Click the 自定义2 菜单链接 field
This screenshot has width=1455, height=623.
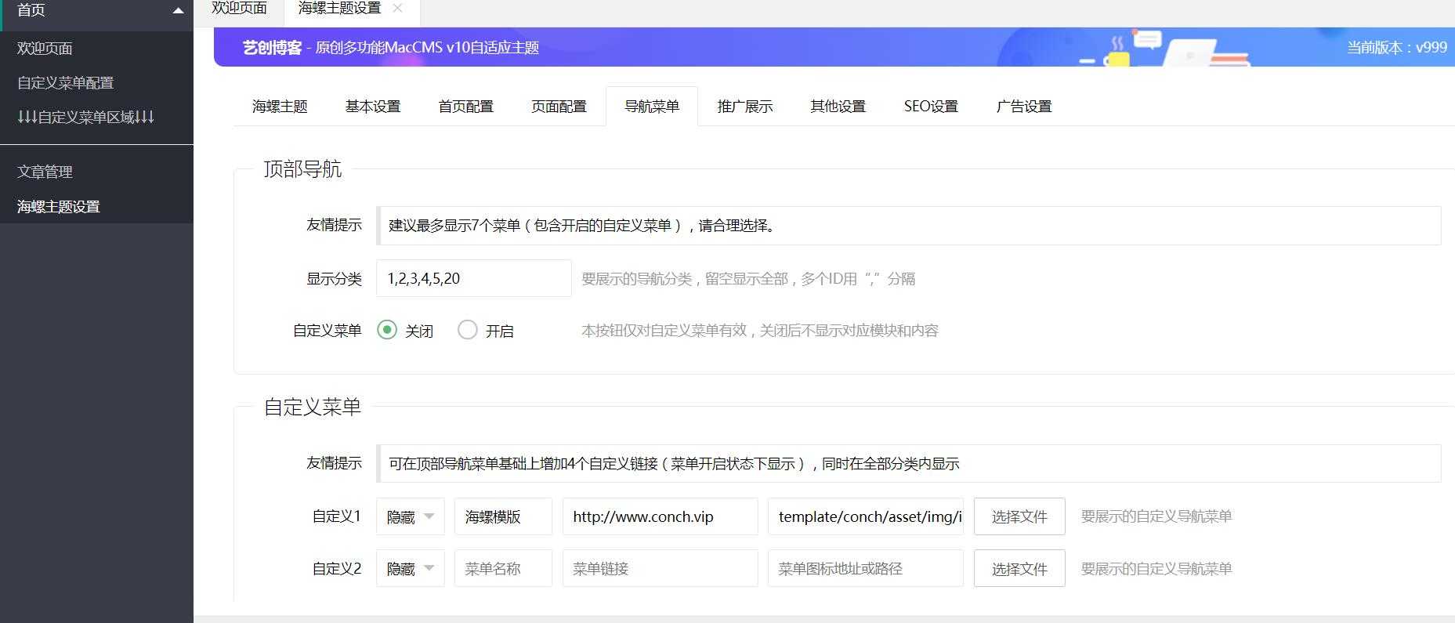pyautogui.click(x=661, y=568)
